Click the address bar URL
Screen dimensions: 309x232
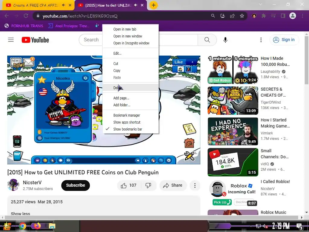coord(80,16)
